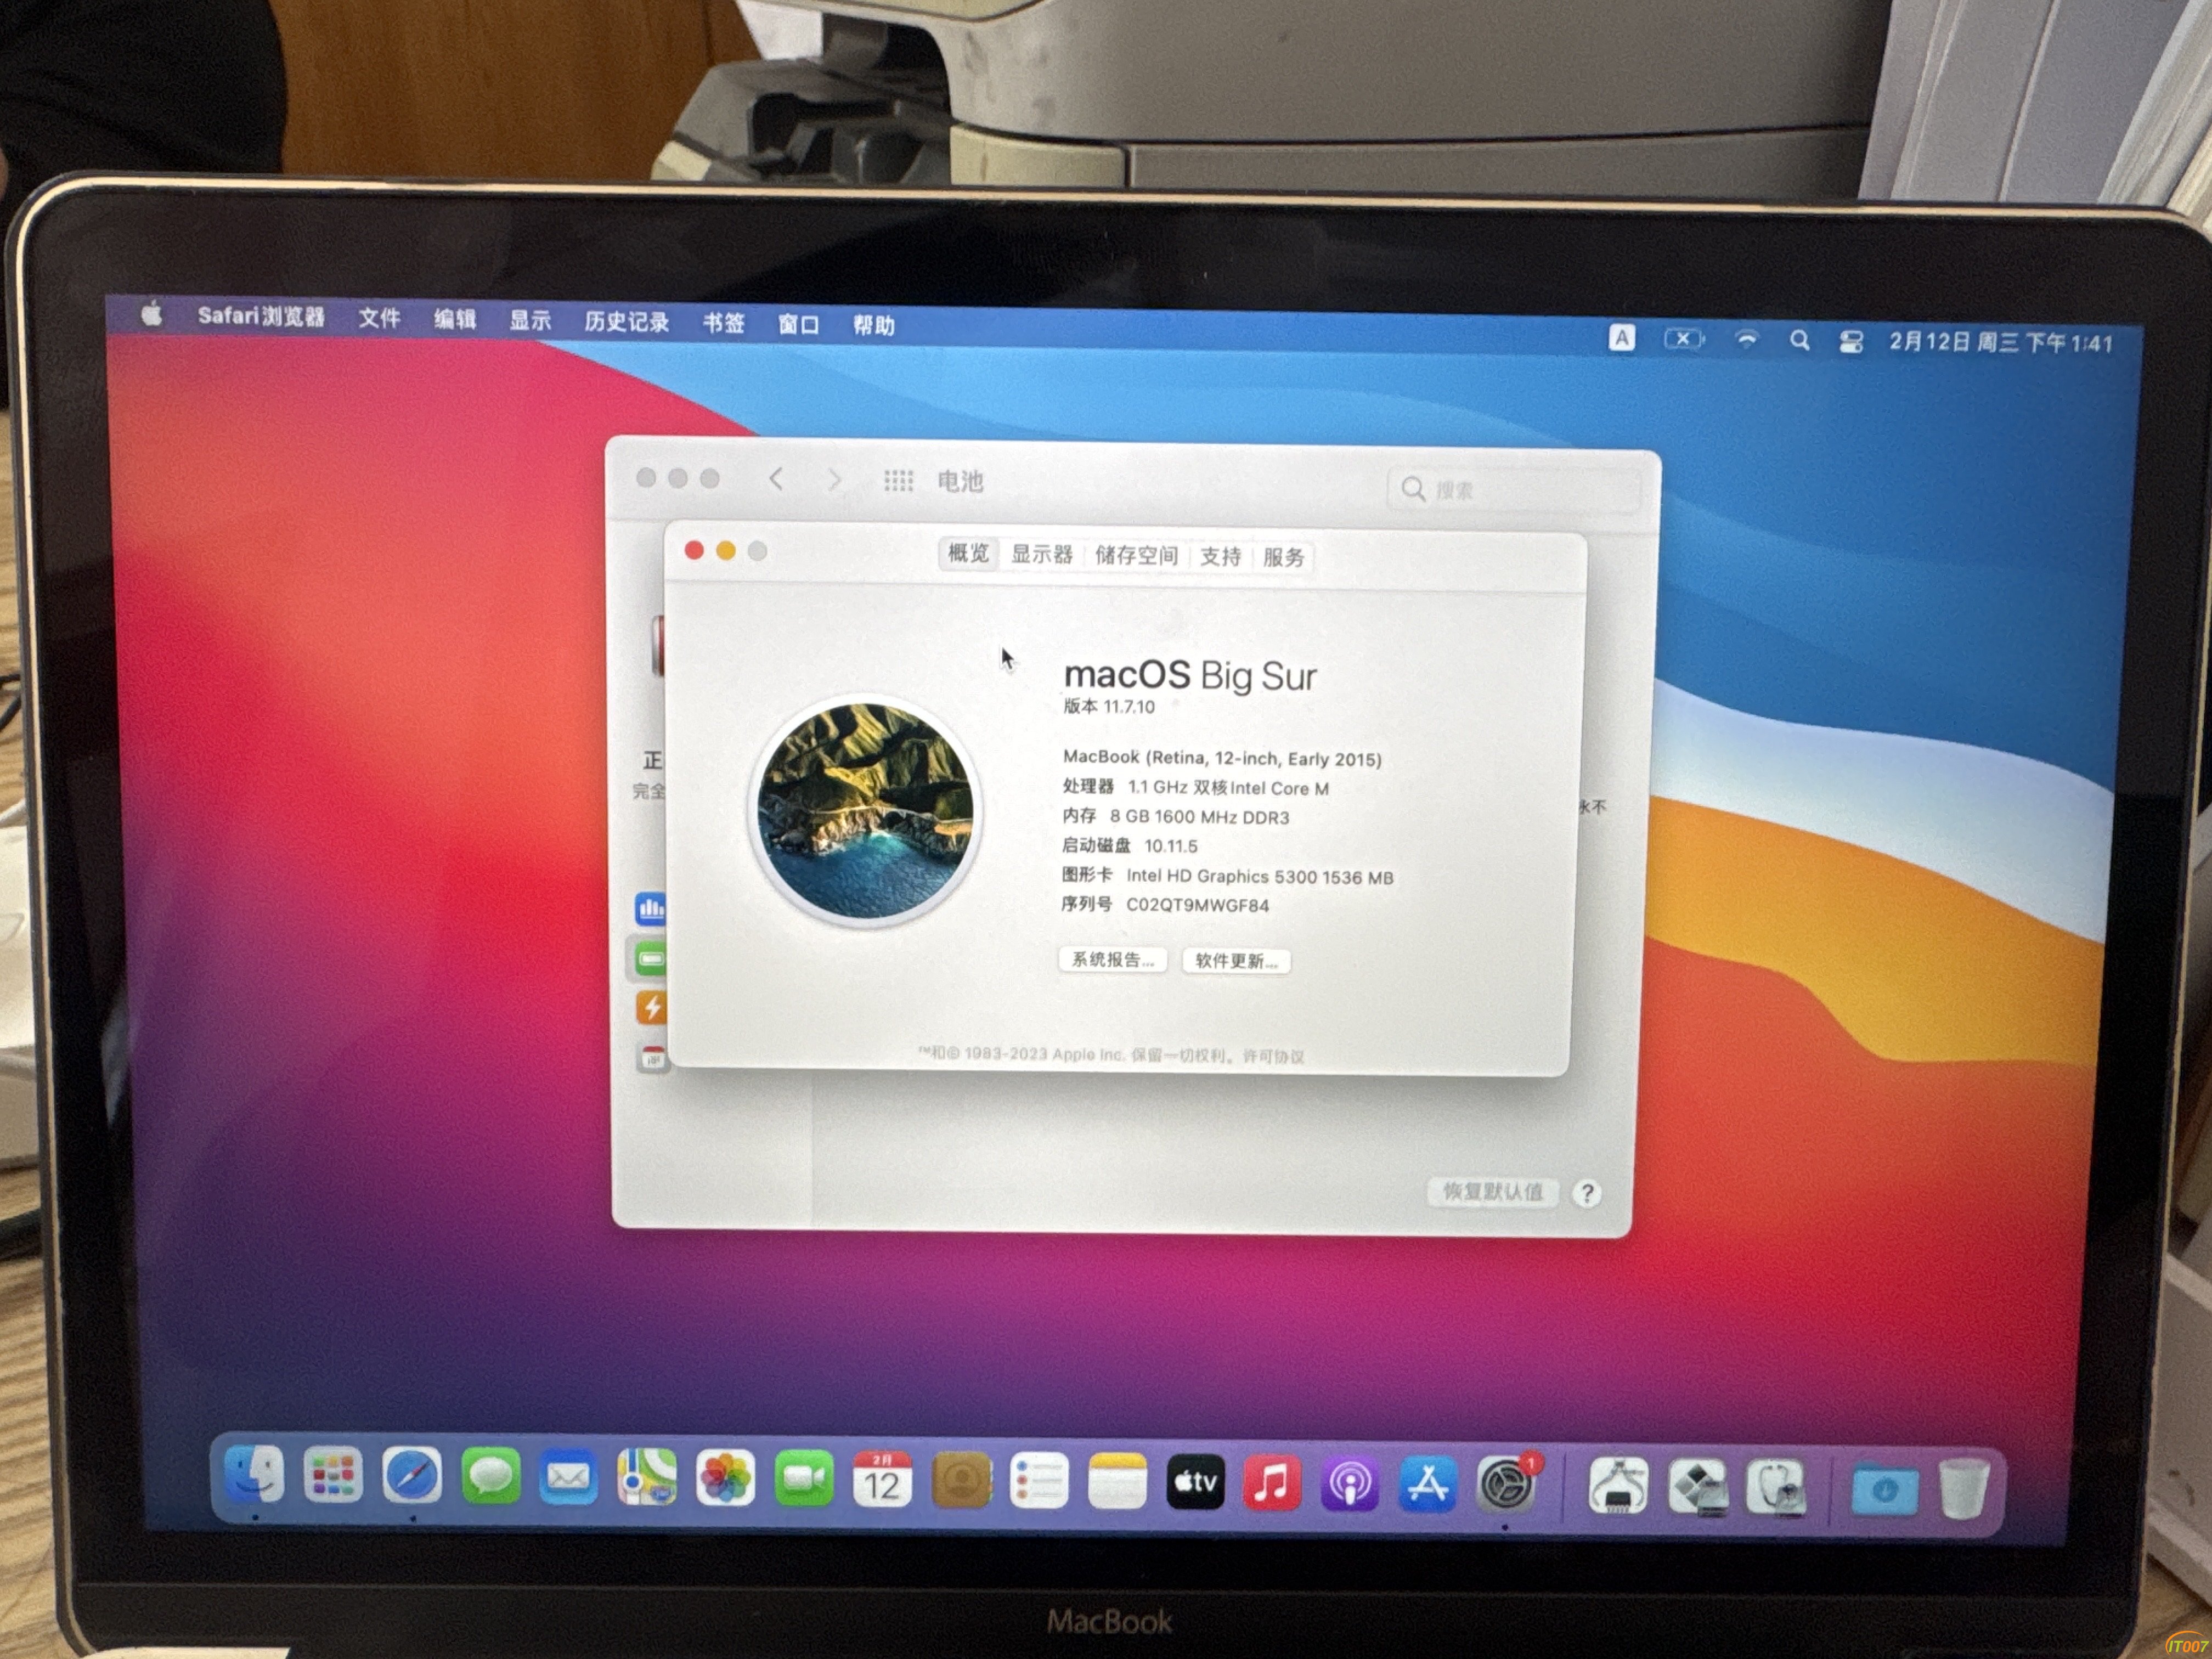Open Contacts app in Dock
Viewport: 2212px width, 1659px height.
coord(961,1481)
